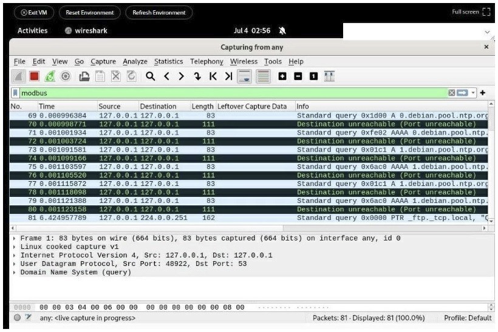
Task: Sort by the Info column header
Action: tap(391, 107)
